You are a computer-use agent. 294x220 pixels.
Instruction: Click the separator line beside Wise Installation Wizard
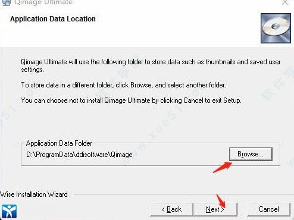click(x=183, y=194)
